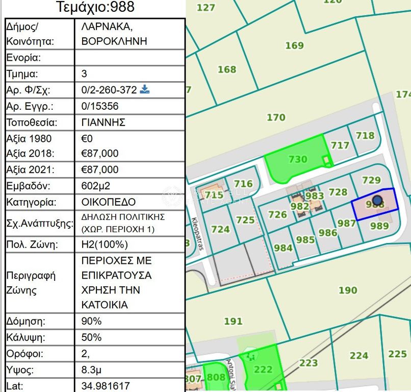Select parcel 224 on the map
411x392 pixels.
[359, 356]
